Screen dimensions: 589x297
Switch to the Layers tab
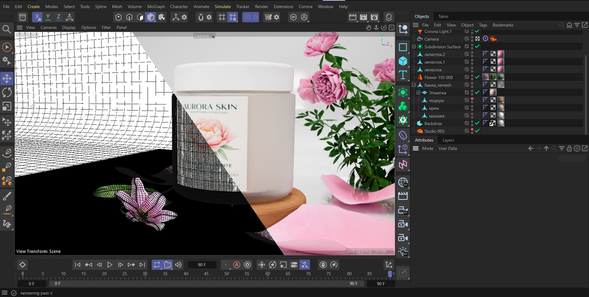click(x=448, y=140)
